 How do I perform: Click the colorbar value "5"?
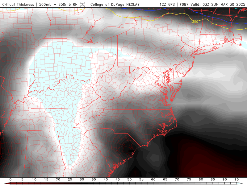pos(22,179)
